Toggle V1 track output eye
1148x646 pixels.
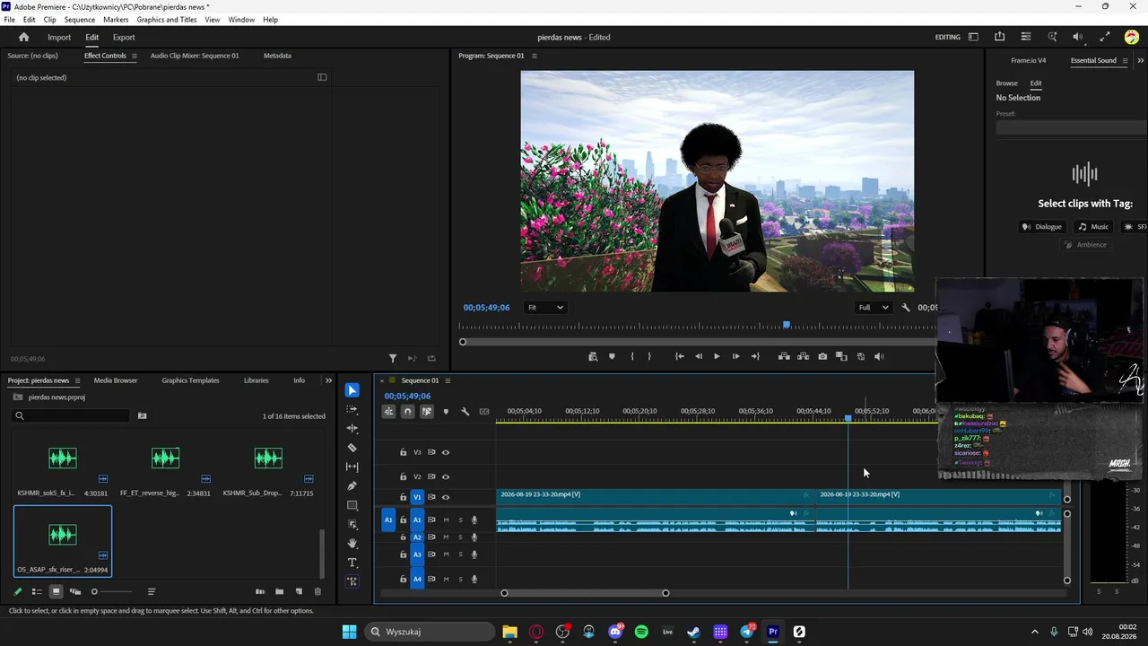tap(446, 497)
